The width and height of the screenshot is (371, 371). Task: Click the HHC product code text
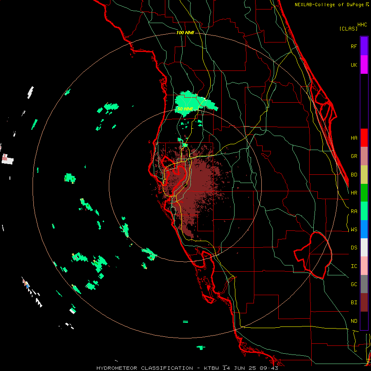coord(362,25)
